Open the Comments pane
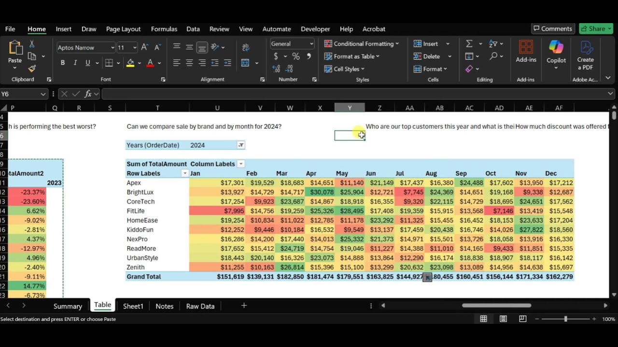Image resolution: width=618 pixels, height=347 pixels. [553, 28]
